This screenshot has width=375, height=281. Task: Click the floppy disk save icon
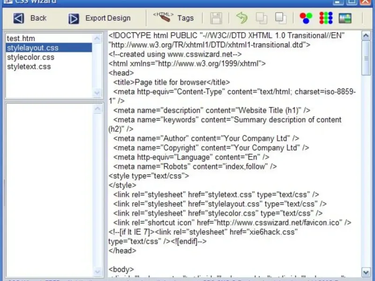point(216,18)
